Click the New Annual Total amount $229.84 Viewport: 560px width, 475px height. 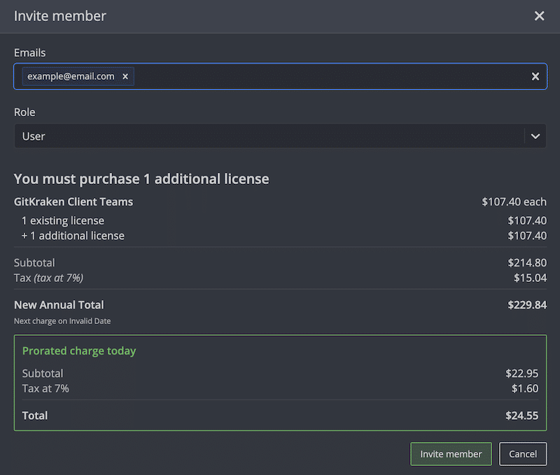tap(527, 305)
